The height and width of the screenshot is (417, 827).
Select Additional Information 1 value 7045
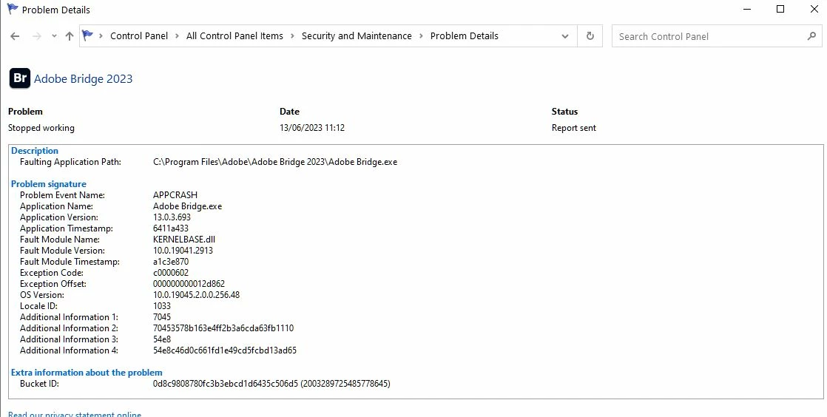click(x=162, y=317)
